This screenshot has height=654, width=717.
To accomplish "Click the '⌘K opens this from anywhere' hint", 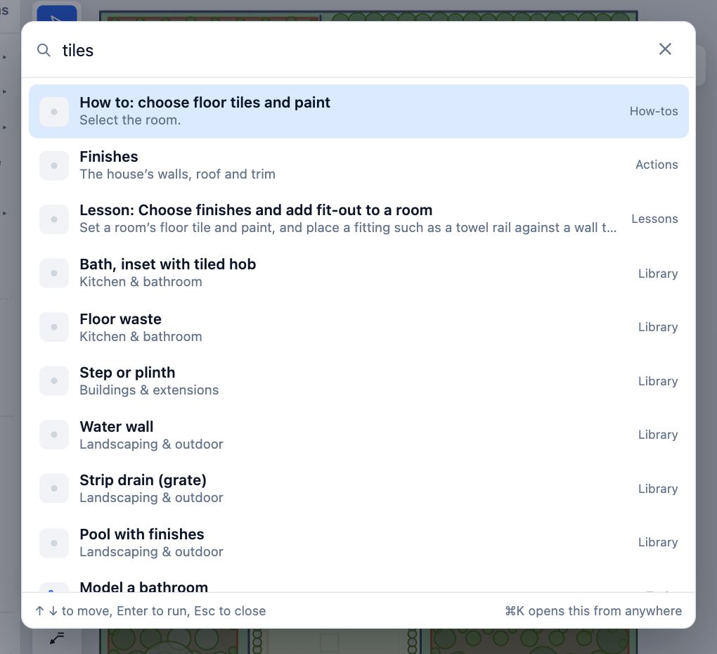I will coord(593,611).
